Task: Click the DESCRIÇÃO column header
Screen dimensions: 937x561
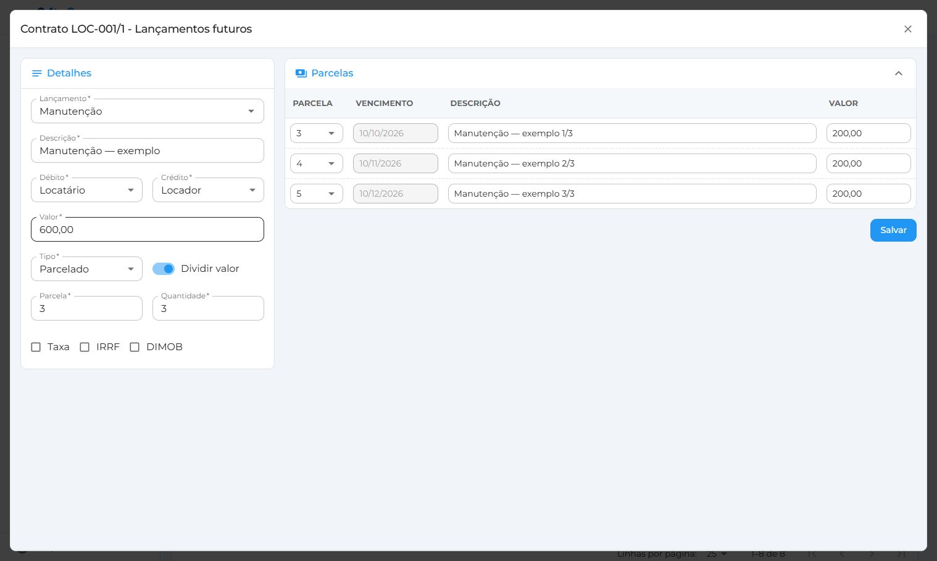Action: click(475, 104)
